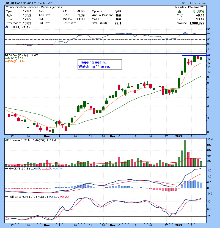Click the Dada Nexus Ltd company name
220x228 pixels.
point(26,3)
